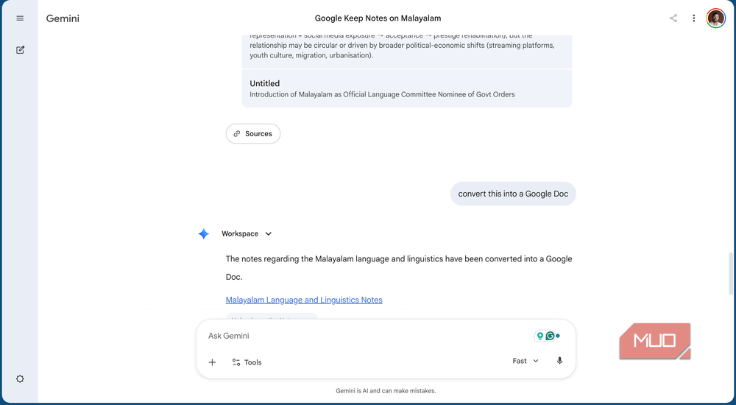
Task: Open the Malayalam Language and Linguistics Notes link
Action: (x=304, y=300)
